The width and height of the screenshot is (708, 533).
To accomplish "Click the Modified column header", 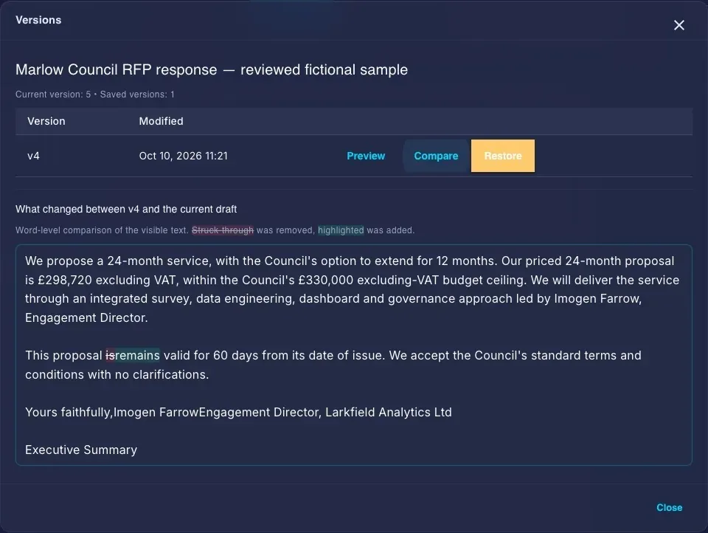I will click(162, 121).
